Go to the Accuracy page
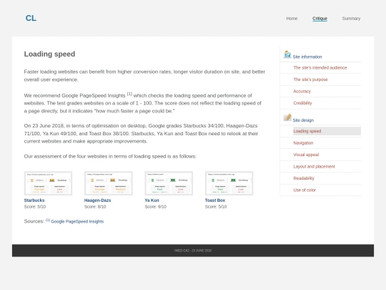Viewport: 386px width, 290px height. click(302, 91)
